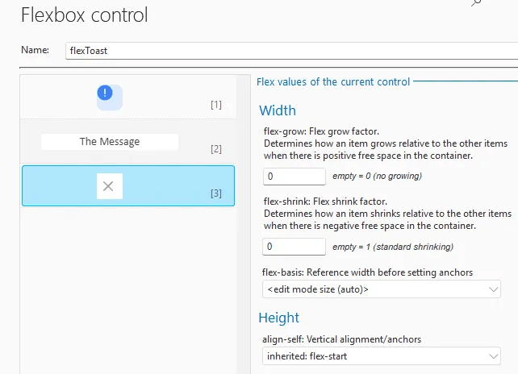Click into the flex-shrink value field
The height and width of the screenshot is (374, 518).
(x=295, y=246)
